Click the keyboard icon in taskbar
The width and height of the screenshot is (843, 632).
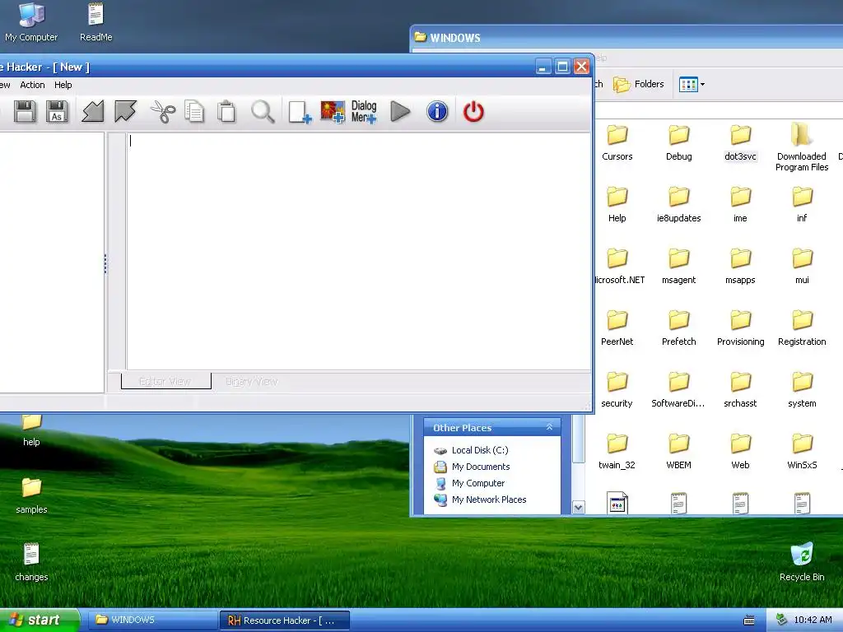pyautogui.click(x=749, y=620)
